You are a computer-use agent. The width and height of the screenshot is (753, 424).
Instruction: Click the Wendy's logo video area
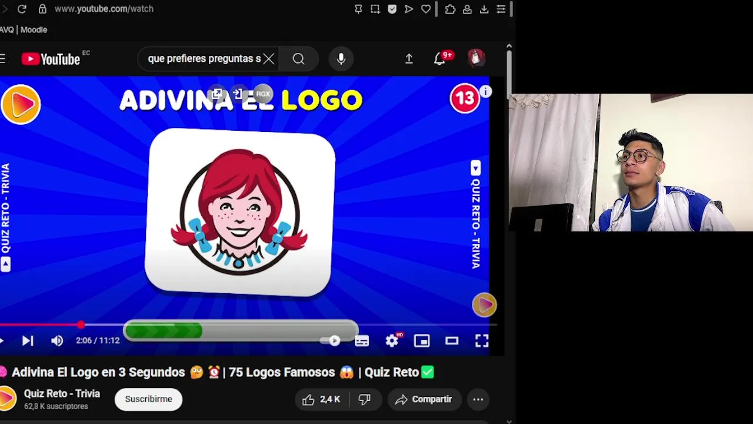[x=240, y=212]
